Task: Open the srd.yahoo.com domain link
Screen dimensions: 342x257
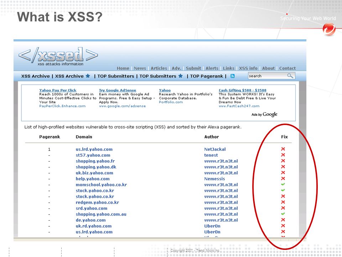Action: click(x=92, y=208)
